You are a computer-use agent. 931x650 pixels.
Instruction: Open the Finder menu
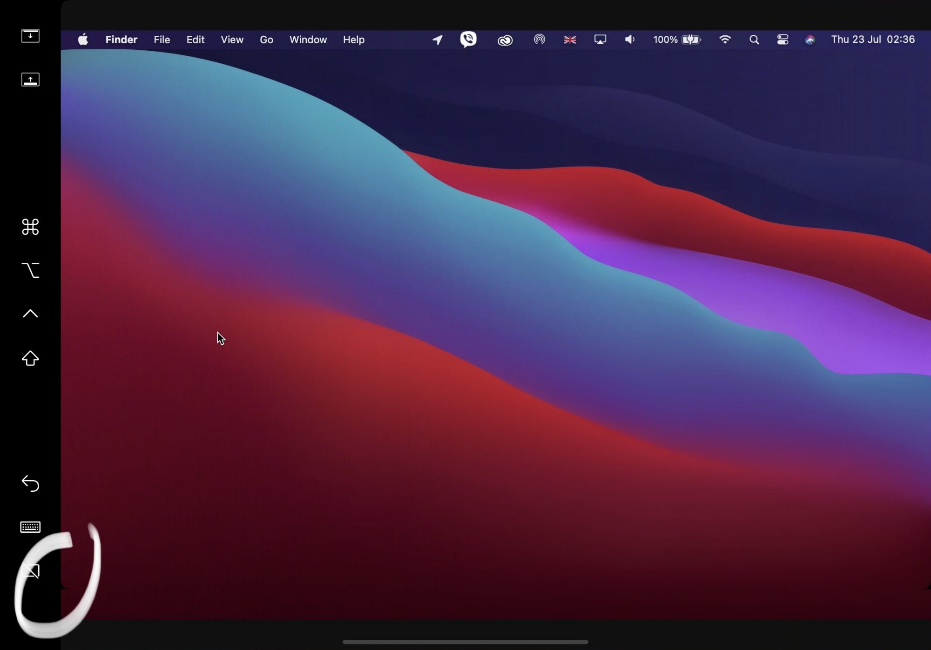pos(121,40)
